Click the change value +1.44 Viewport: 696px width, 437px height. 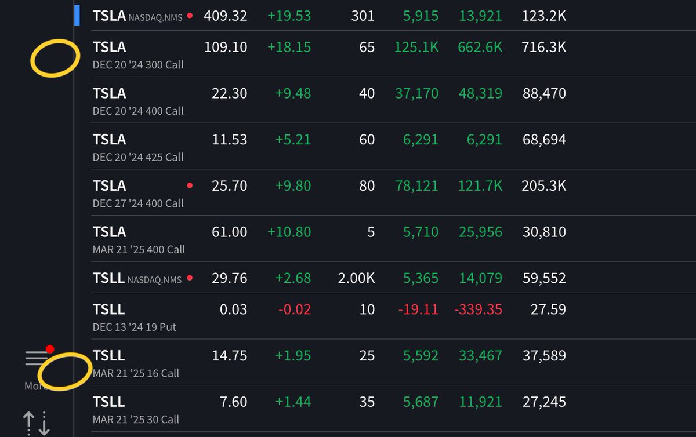(x=293, y=402)
